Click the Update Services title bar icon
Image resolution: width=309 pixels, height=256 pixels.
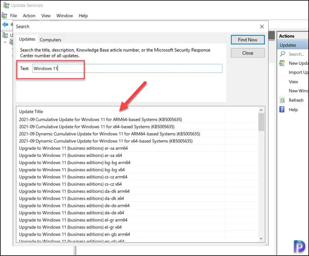tap(6, 5)
